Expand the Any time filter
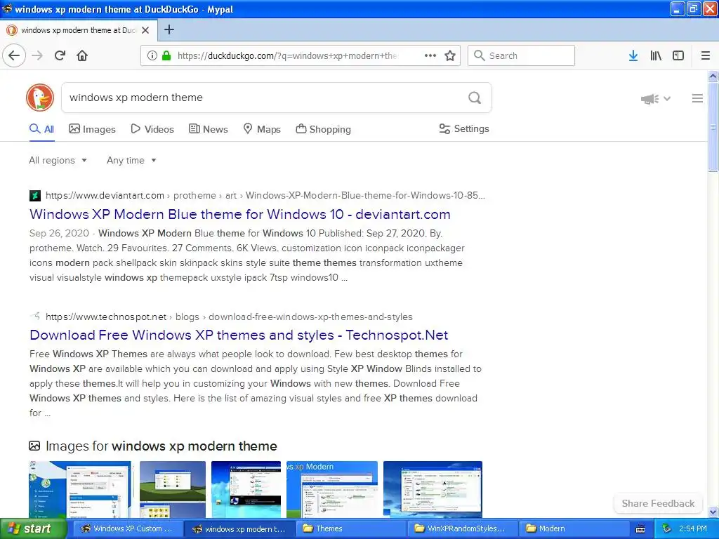719x539 pixels. pyautogui.click(x=131, y=161)
